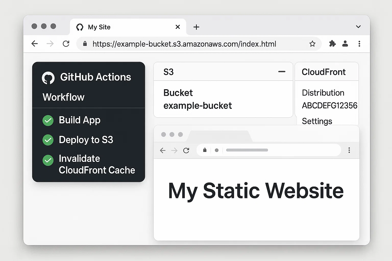
Task: Click the GitHub logo in the Actions panel
Action: (48, 78)
